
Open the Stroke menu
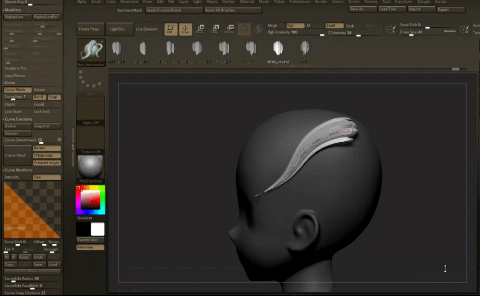354,2
